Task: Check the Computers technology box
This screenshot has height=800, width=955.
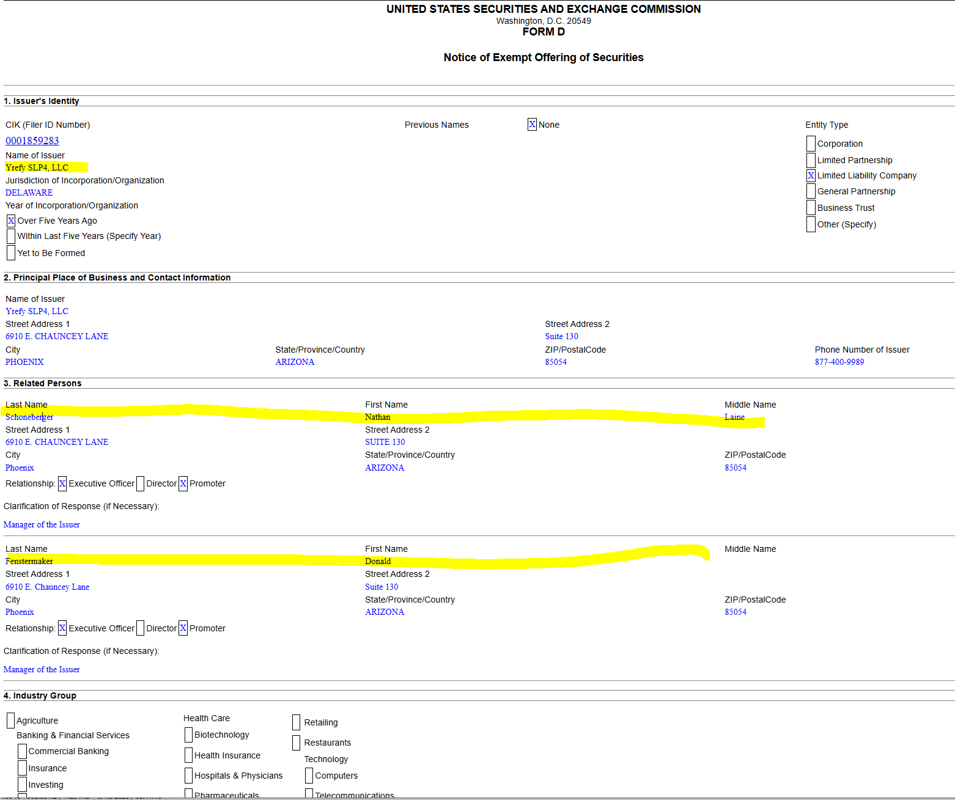Action: tap(309, 776)
